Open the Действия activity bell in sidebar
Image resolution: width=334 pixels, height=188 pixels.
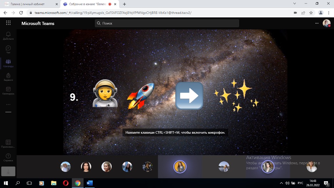pos(8,35)
